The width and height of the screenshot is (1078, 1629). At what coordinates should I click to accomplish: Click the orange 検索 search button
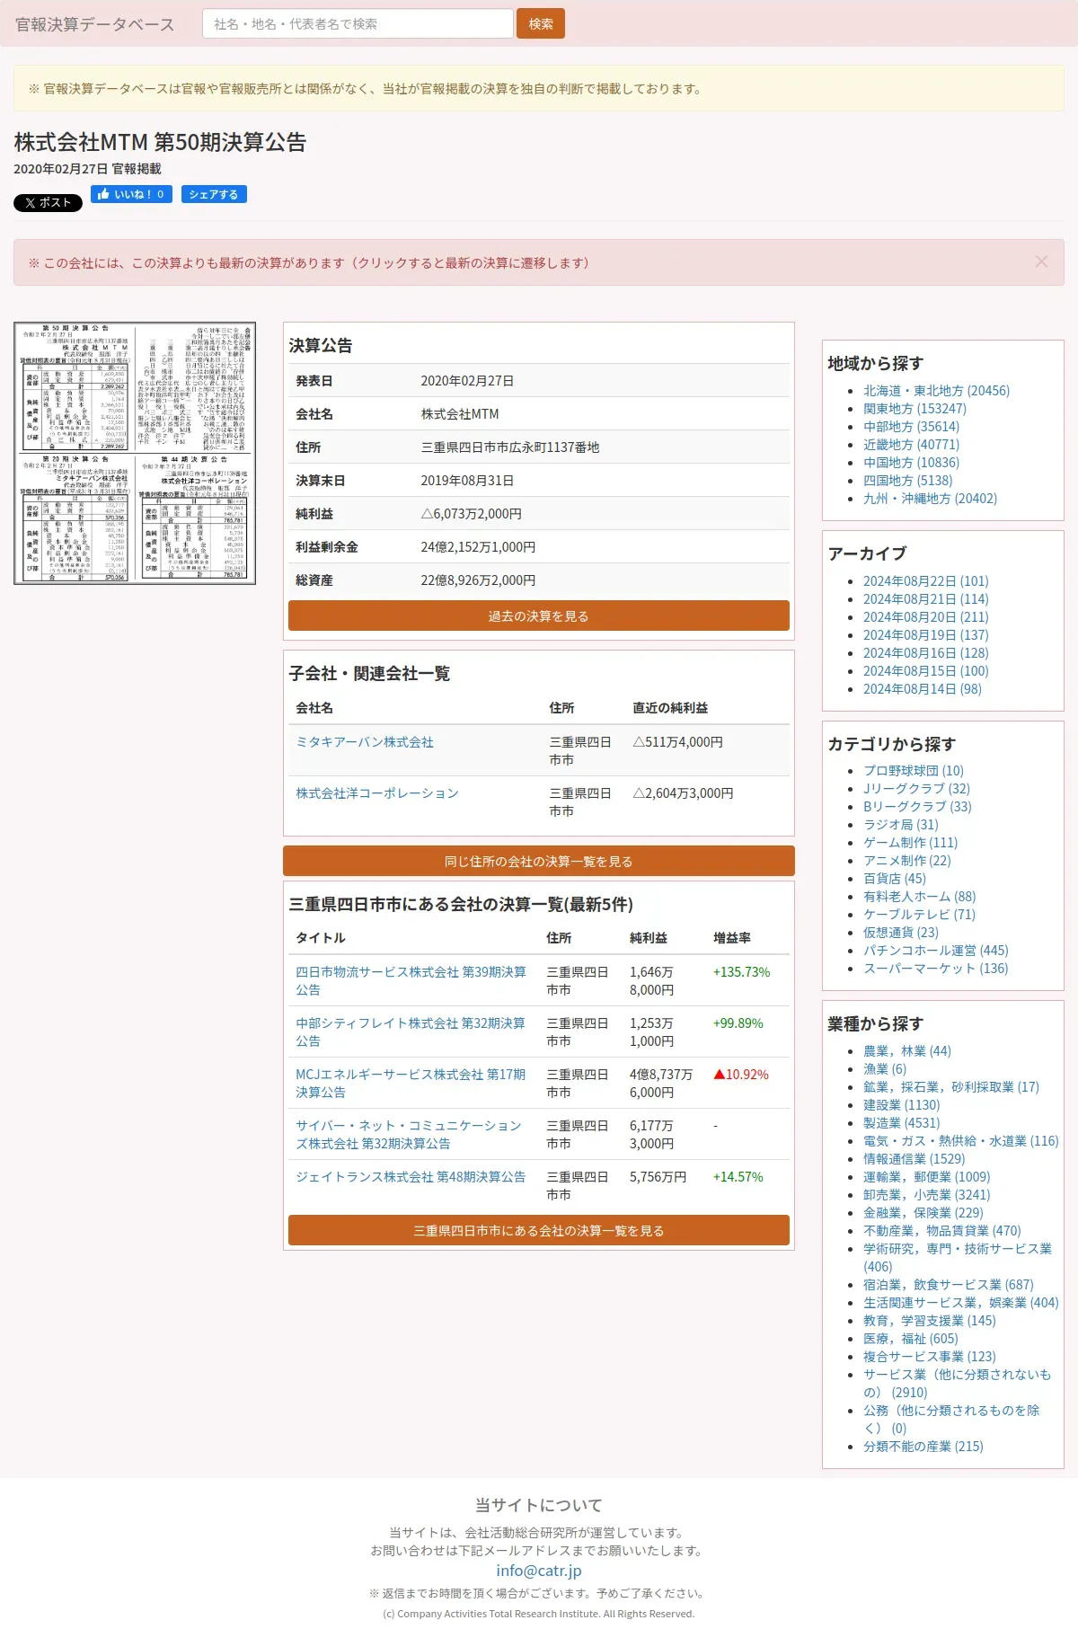tap(541, 24)
